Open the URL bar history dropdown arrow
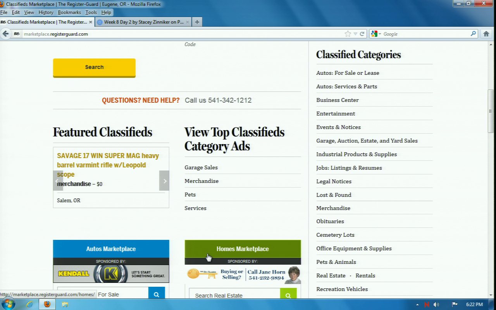Image resolution: width=496 pixels, height=310 pixels. (x=355, y=34)
